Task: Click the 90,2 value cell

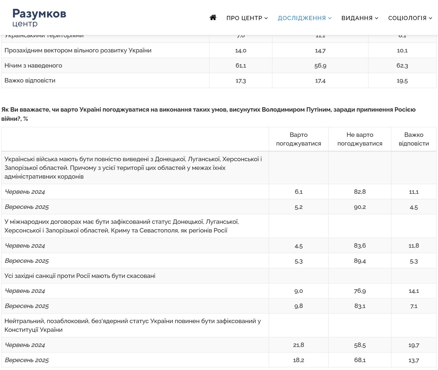Action: coord(360,207)
